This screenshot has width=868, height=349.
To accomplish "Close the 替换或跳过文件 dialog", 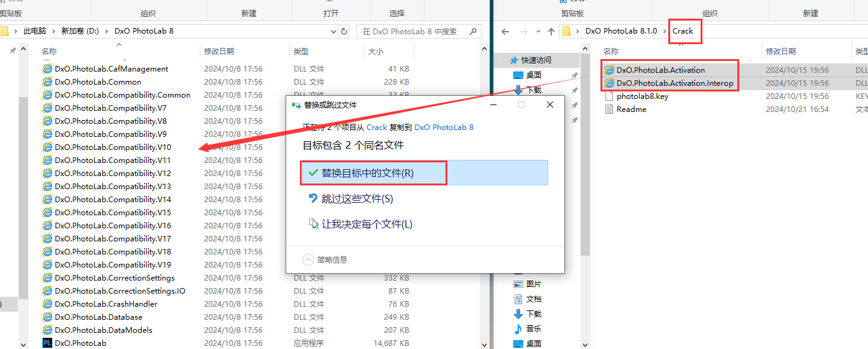I will pyautogui.click(x=550, y=105).
